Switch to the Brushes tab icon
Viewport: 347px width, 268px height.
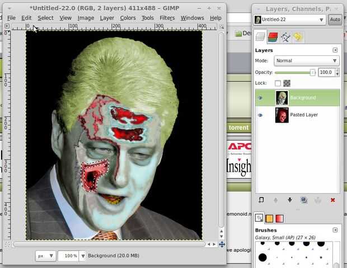[x=259, y=218]
